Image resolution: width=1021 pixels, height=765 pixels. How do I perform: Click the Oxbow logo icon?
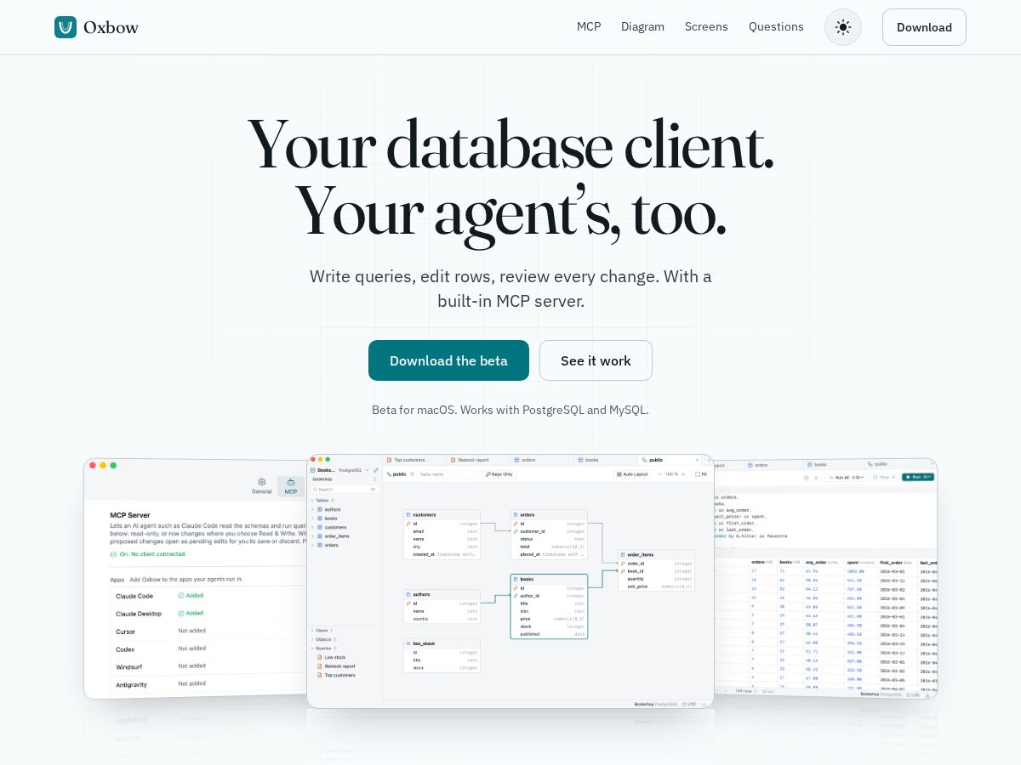click(66, 27)
